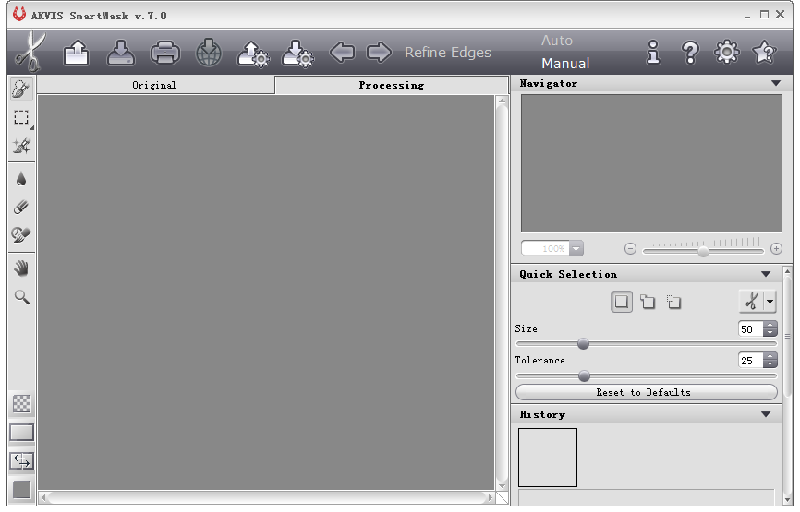
Task: Save the image with the download tray icon
Action: [x=121, y=53]
